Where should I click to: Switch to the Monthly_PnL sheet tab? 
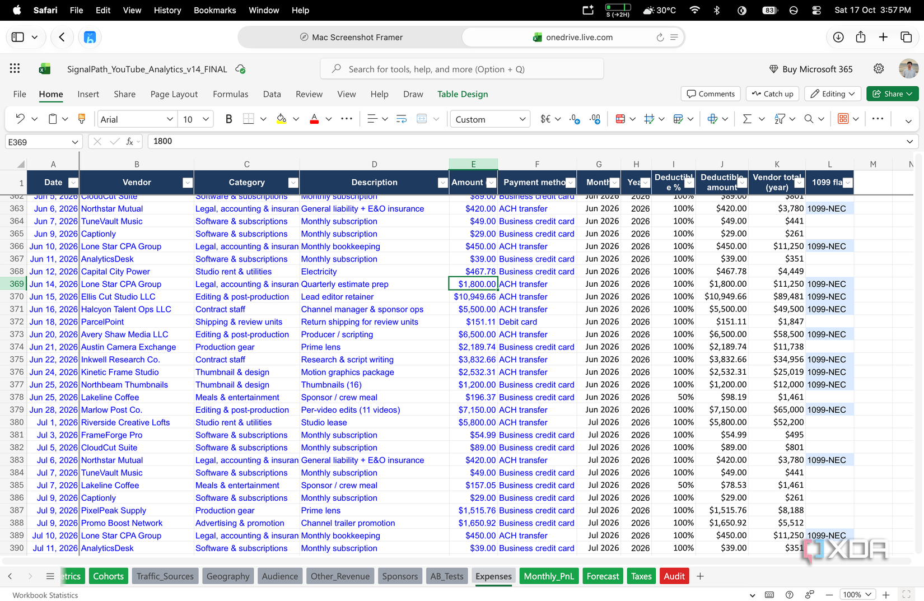pyautogui.click(x=549, y=576)
